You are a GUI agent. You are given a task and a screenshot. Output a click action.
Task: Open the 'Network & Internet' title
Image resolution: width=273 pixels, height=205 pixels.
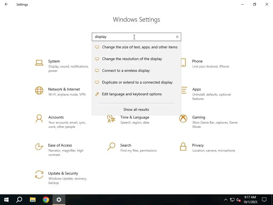pos(64,89)
